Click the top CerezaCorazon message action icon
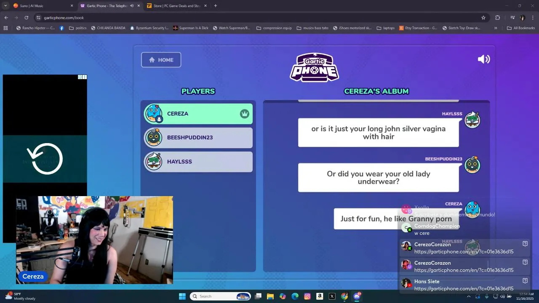Image resolution: width=539 pixels, height=303 pixels. pyautogui.click(x=525, y=244)
